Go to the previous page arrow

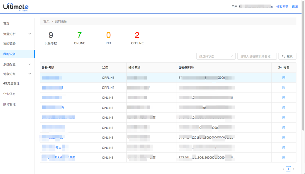coord(283,169)
